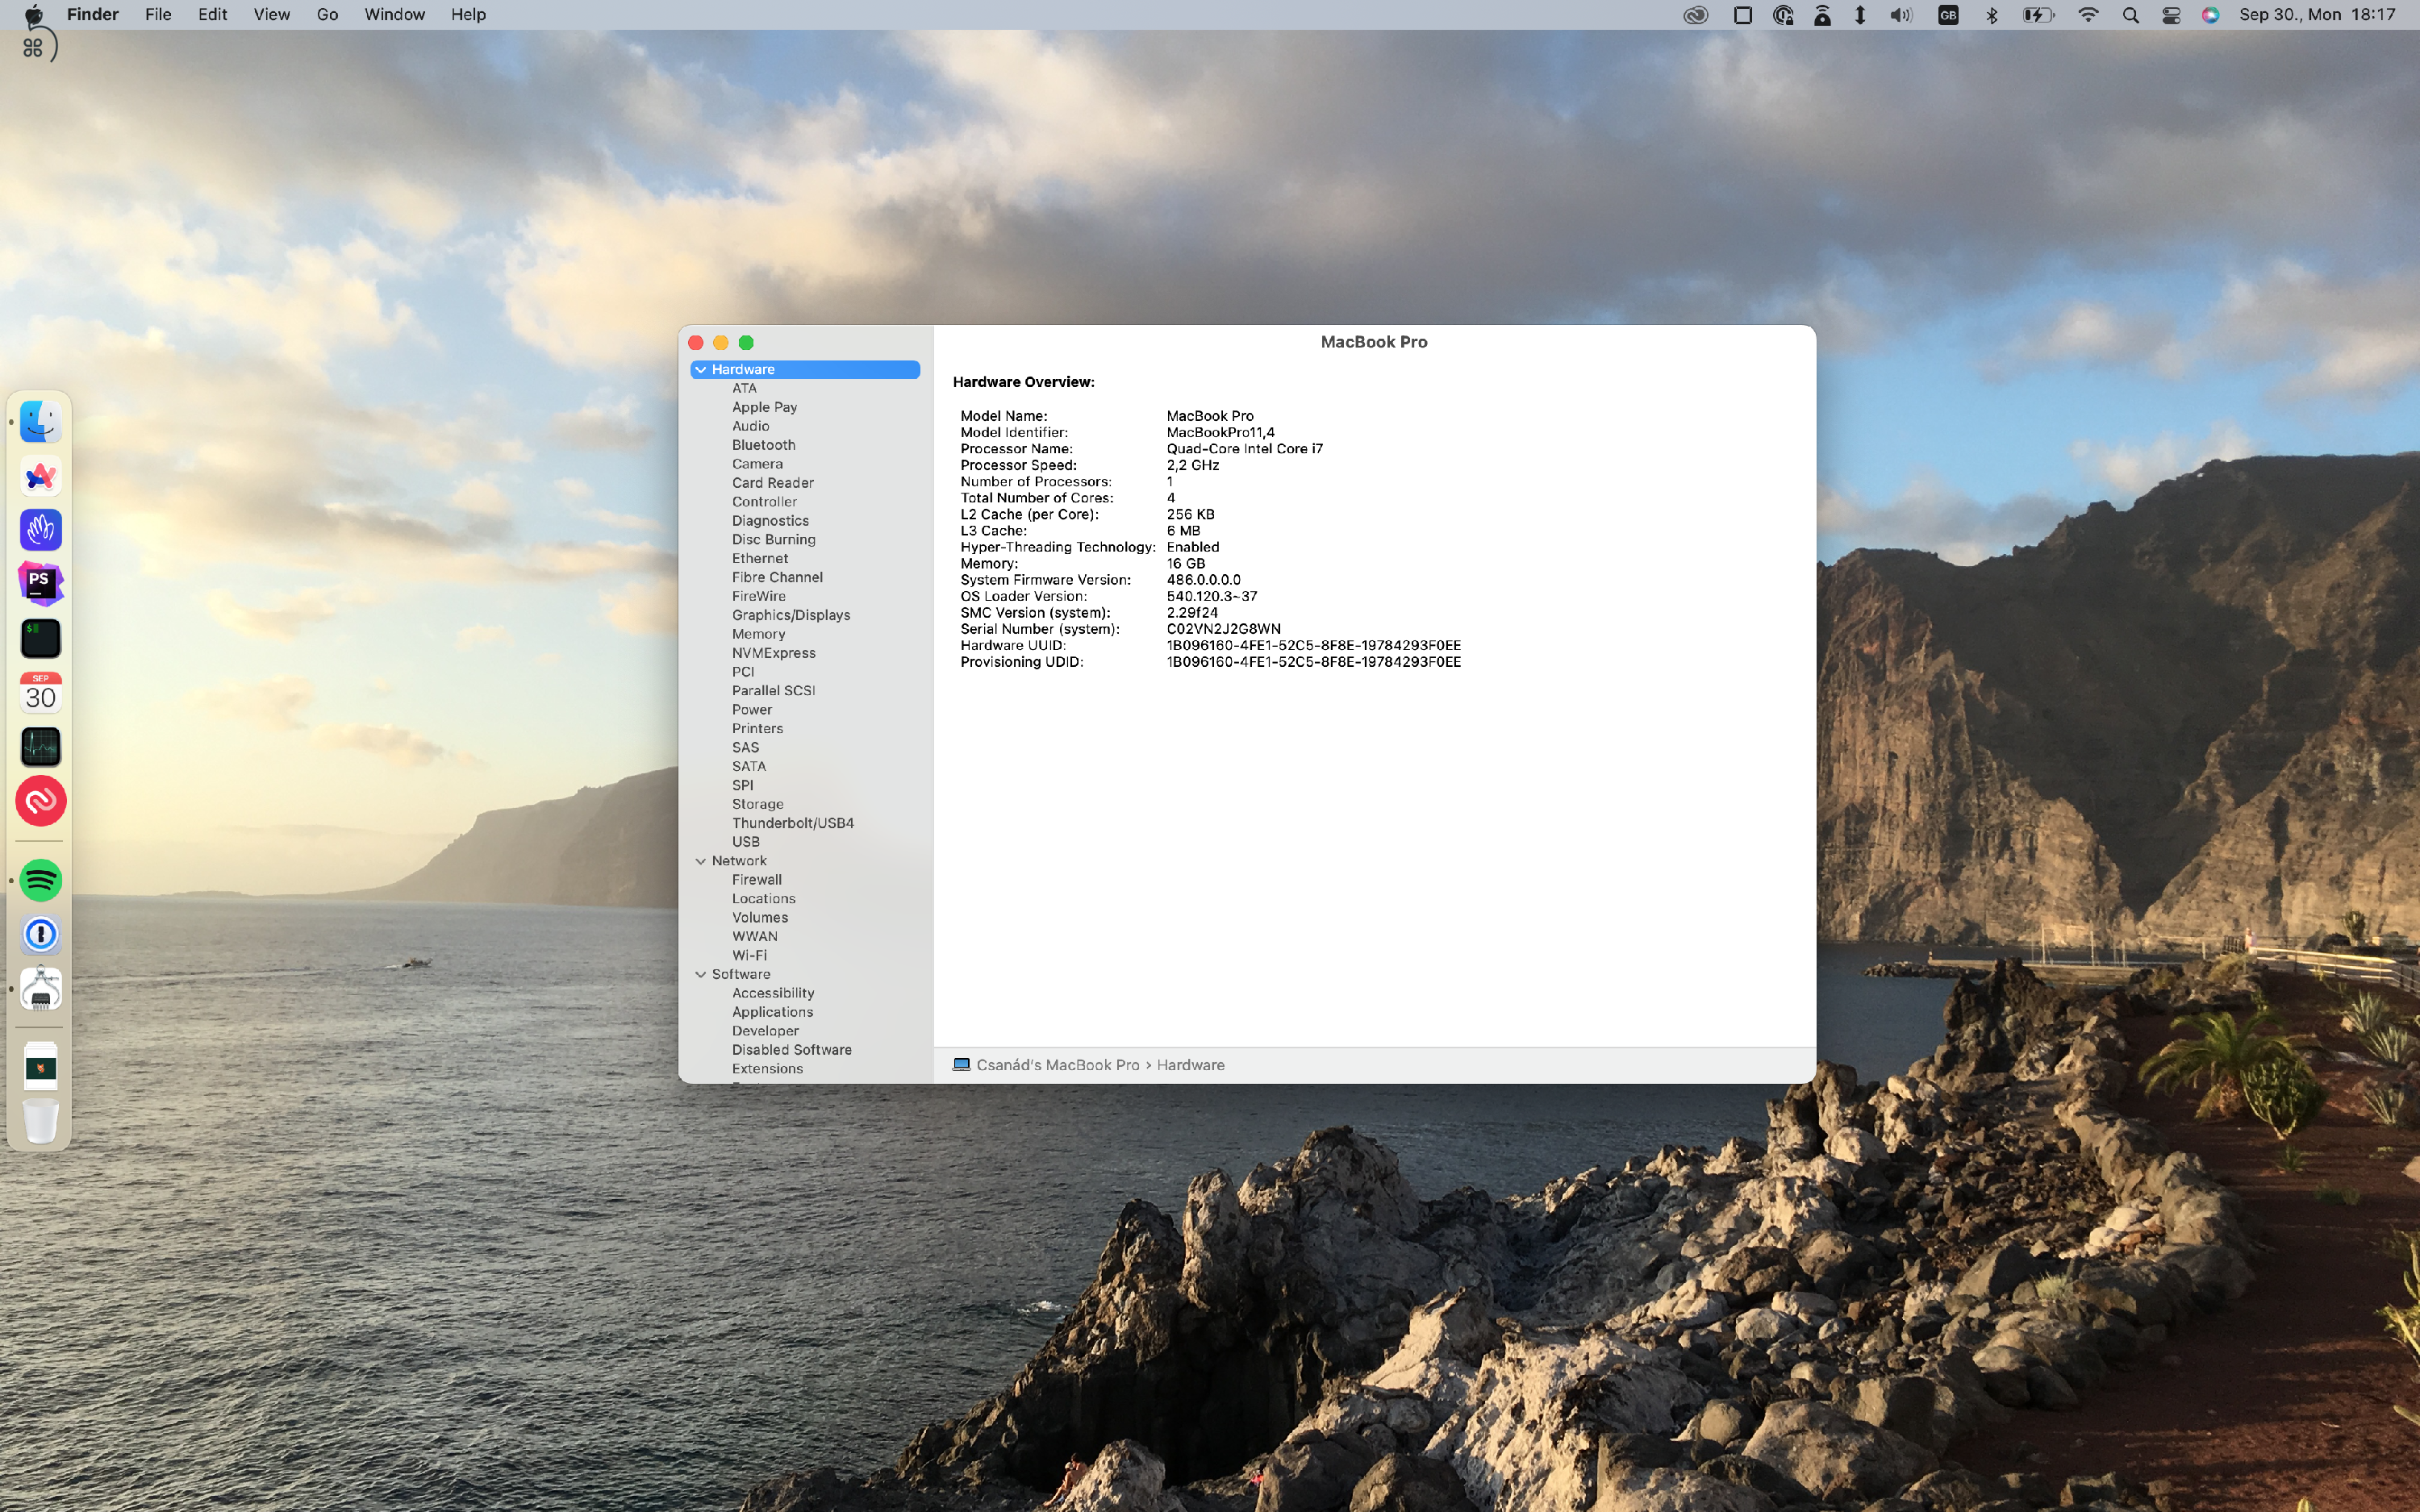The width and height of the screenshot is (2420, 1512).
Task: Open the documents stack in Dock
Action: [x=41, y=1066]
